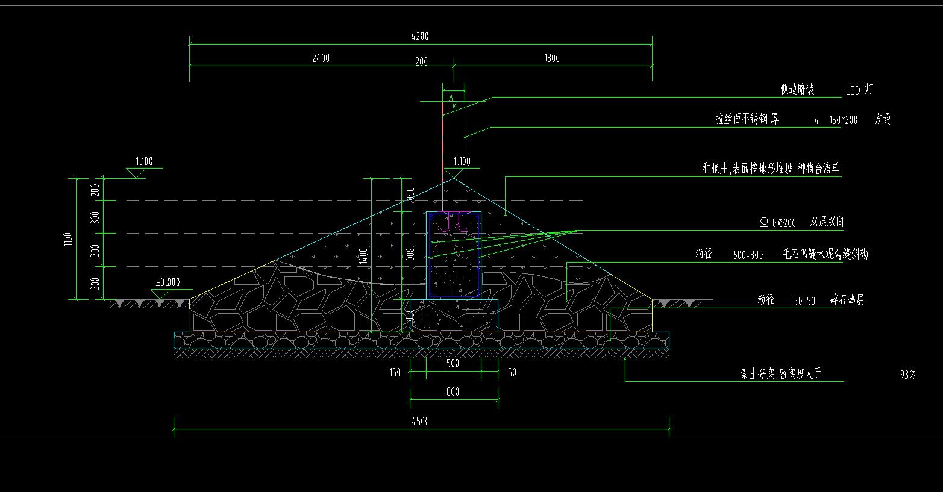
Task: Click the '30-50' grain size text
Action: [804, 302]
